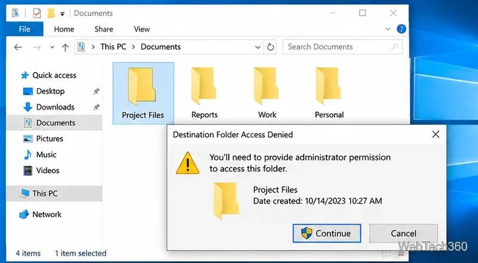This screenshot has height=263, width=478.
Task: Click the pin icon next to Desktop
Action: click(x=96, y=91)
